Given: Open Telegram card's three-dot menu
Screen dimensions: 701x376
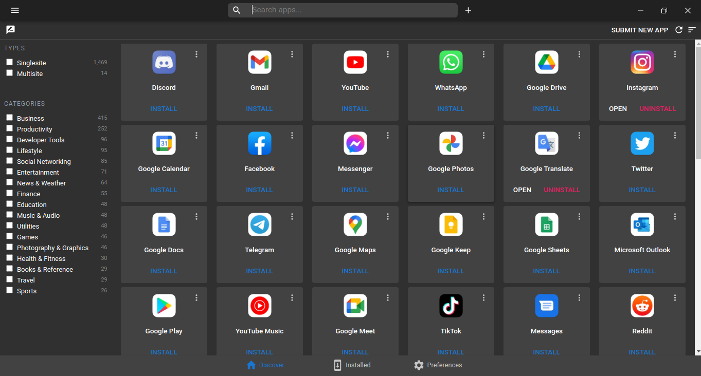Looking at the screenshot, I should (292, 217).
